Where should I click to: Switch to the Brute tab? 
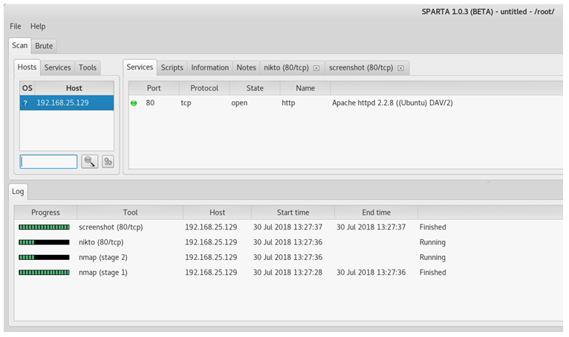coord(44,46)
